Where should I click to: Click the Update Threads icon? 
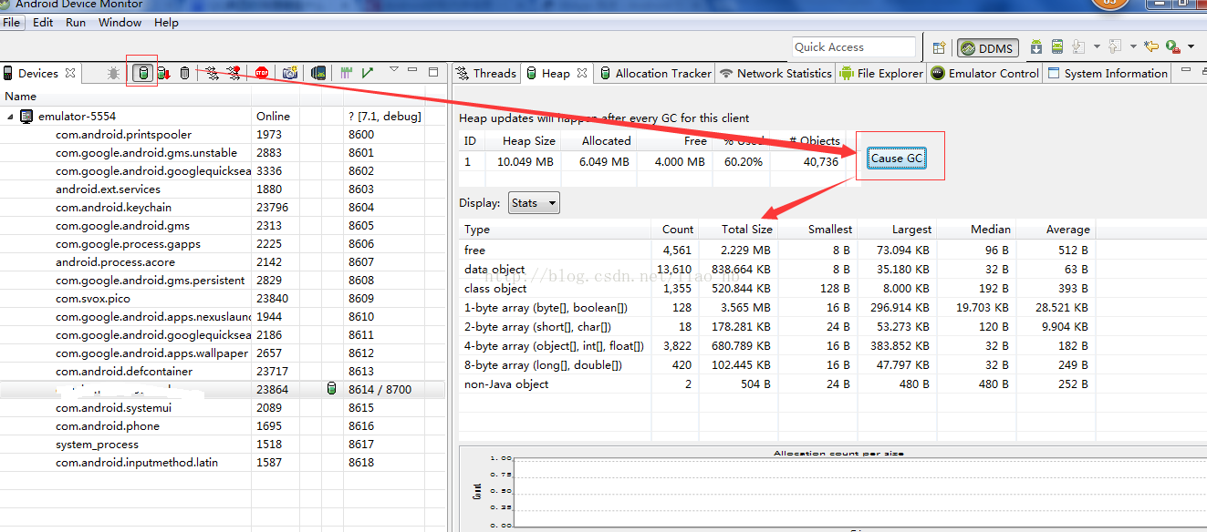[212, 73]
